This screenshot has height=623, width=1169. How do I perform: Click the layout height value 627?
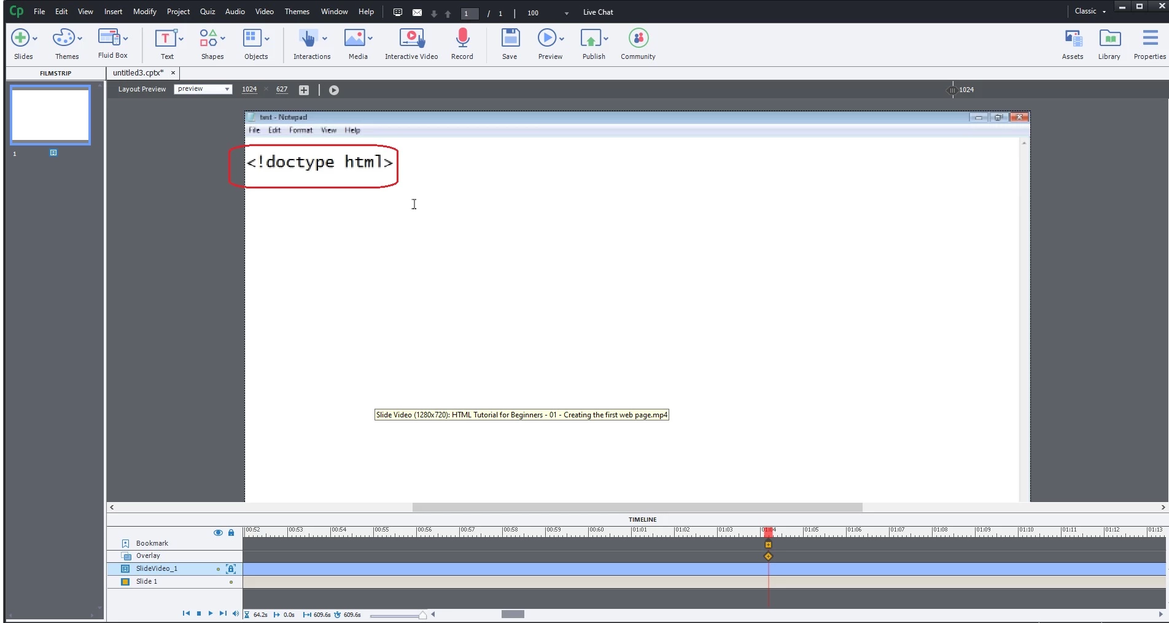click(x=282, y=90)
